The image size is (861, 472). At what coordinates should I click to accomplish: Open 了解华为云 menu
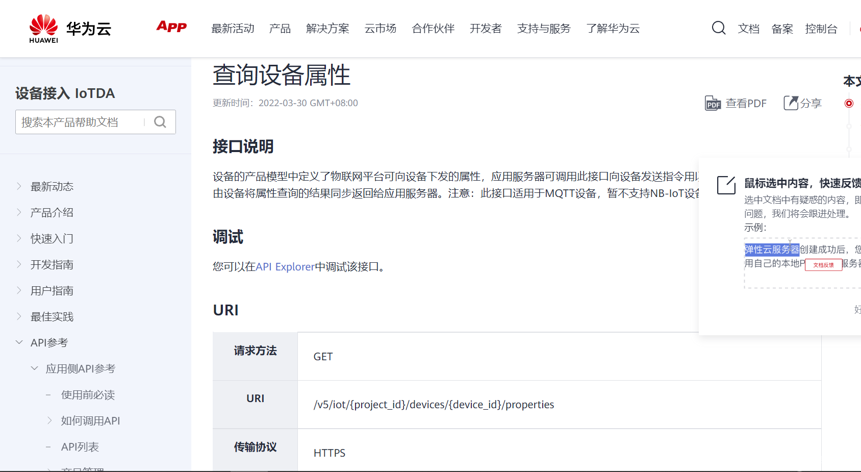click(613, 29)
